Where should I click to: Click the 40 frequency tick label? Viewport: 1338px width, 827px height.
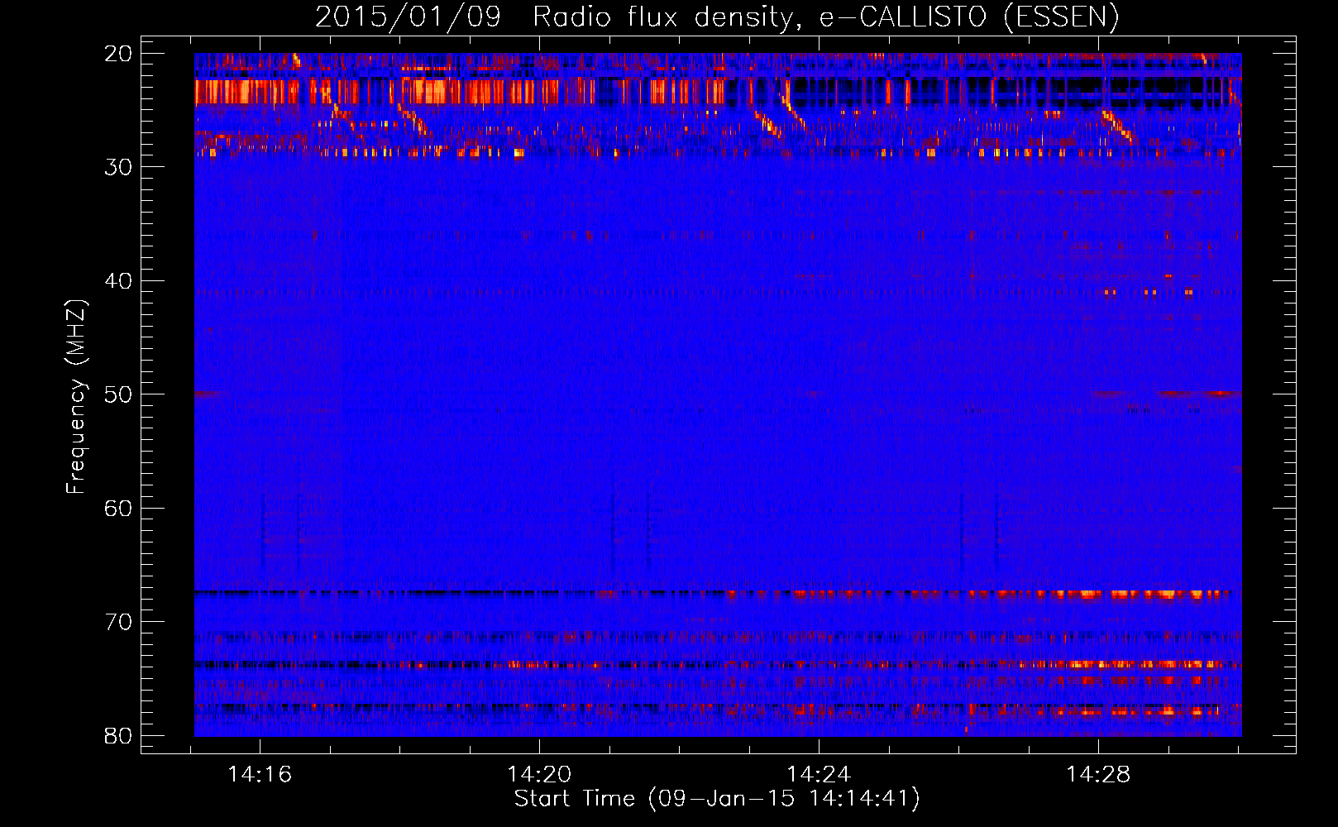click(x=118, y=281)
